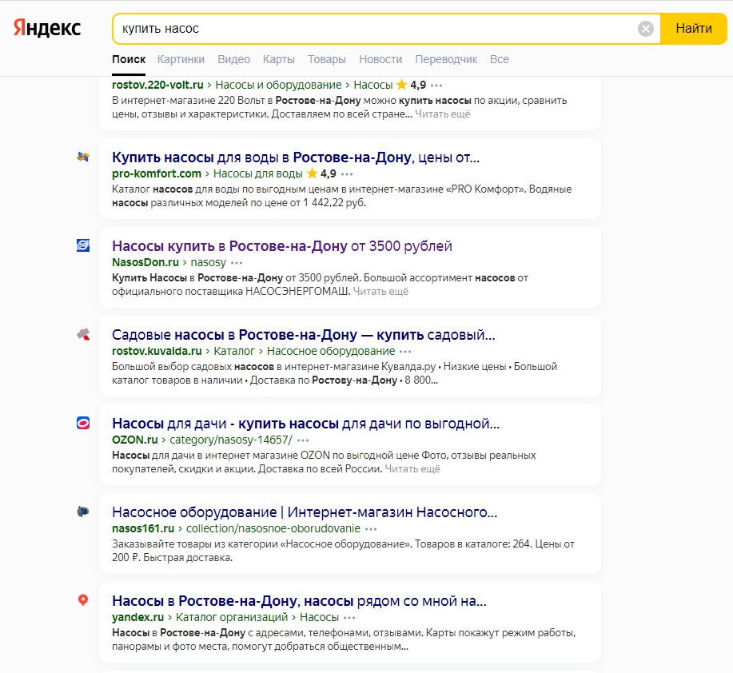The width and height of the screenshot is (733, 673).
Task: Open more options for OZON.ru result
Action: click(303, 440)
